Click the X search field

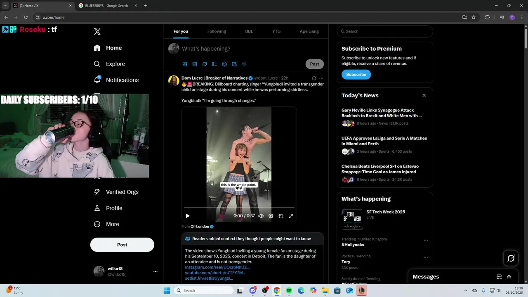tap(385, 31)
